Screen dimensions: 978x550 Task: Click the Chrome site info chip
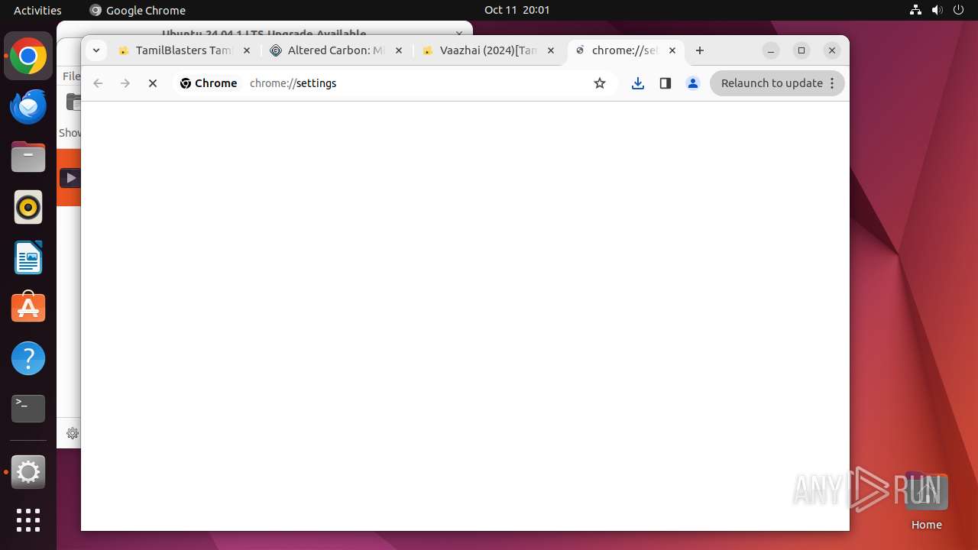point(209,83)
